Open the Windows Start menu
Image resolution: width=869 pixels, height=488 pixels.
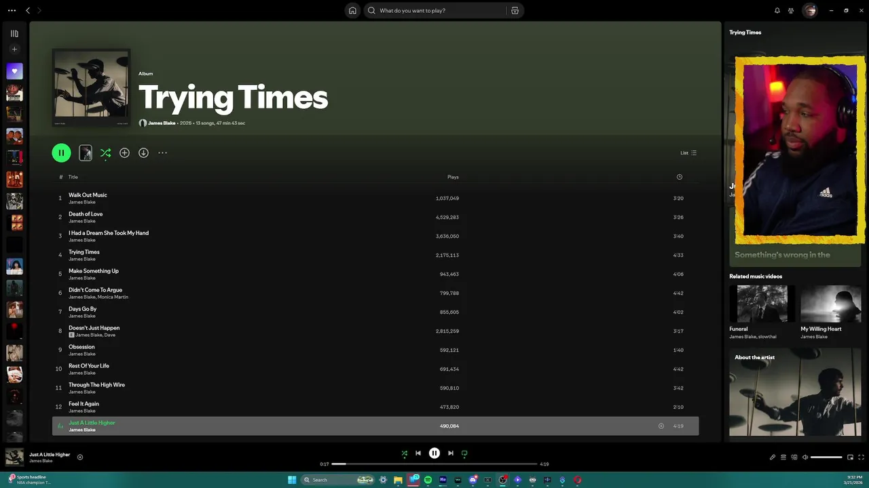tap(292, 480)
